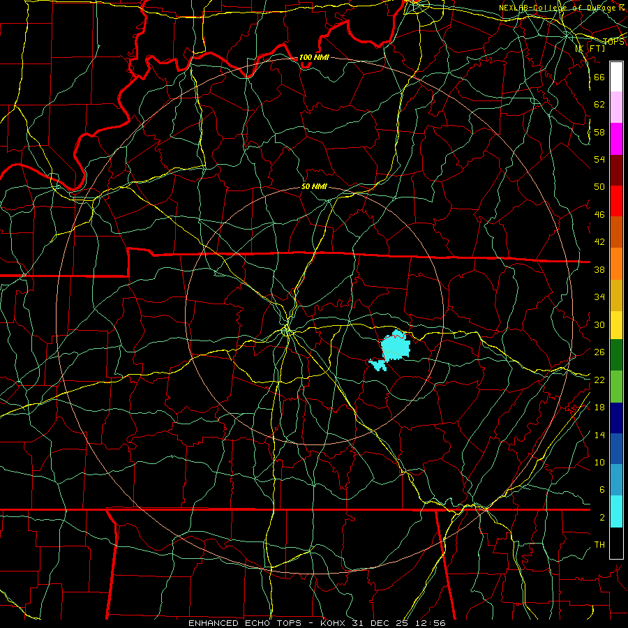Click the legend value "30"
628x628 pixels.
click(599, 324)
